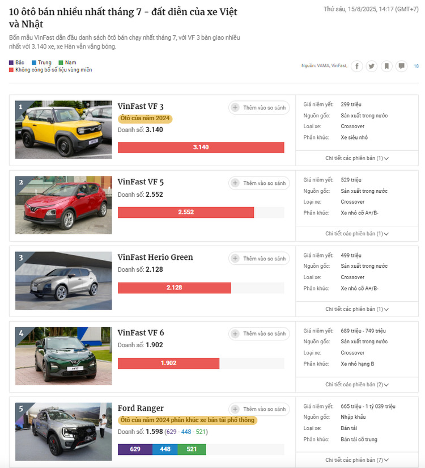Click plus icon for Herio Green comparison

coord(235,259)
